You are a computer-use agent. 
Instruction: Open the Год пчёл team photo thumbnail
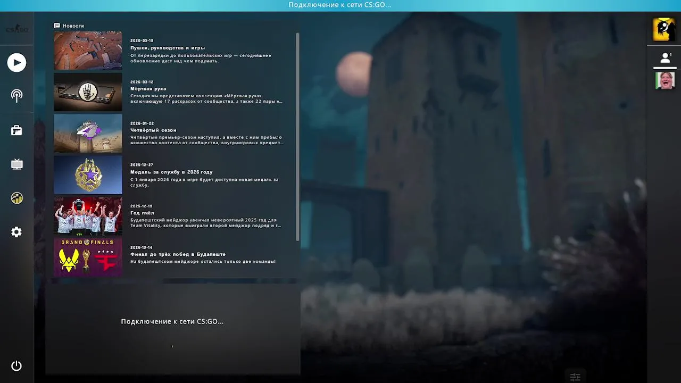pyautogui.click(x=88, y=216)
